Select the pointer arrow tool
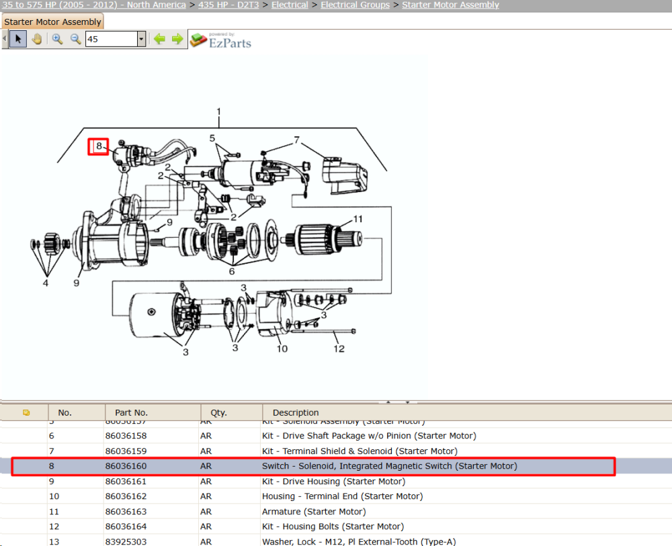The width and height of the screenshot is (672, 546). (x=18, y=39)
